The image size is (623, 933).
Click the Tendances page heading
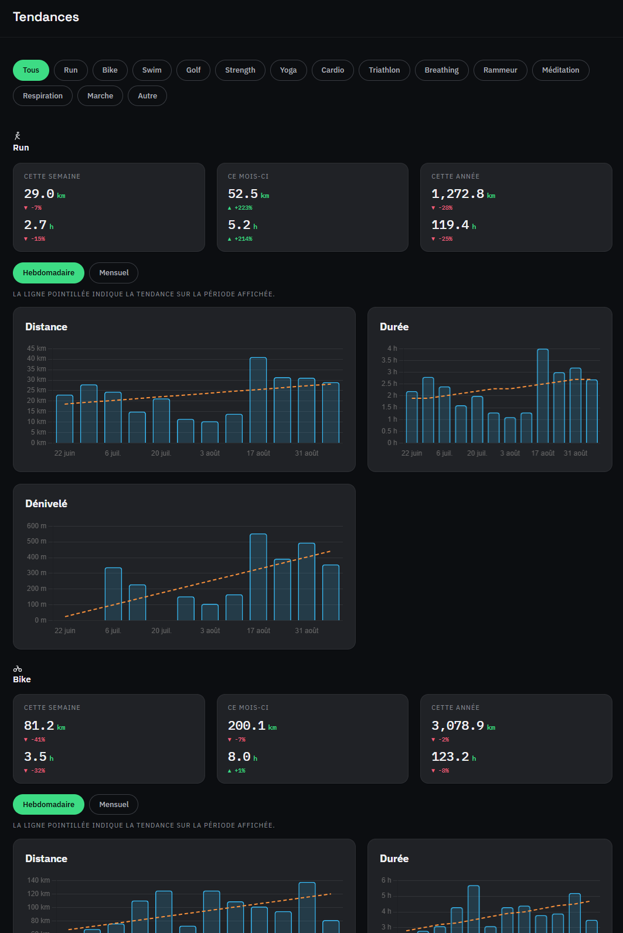tap(46, 17)
